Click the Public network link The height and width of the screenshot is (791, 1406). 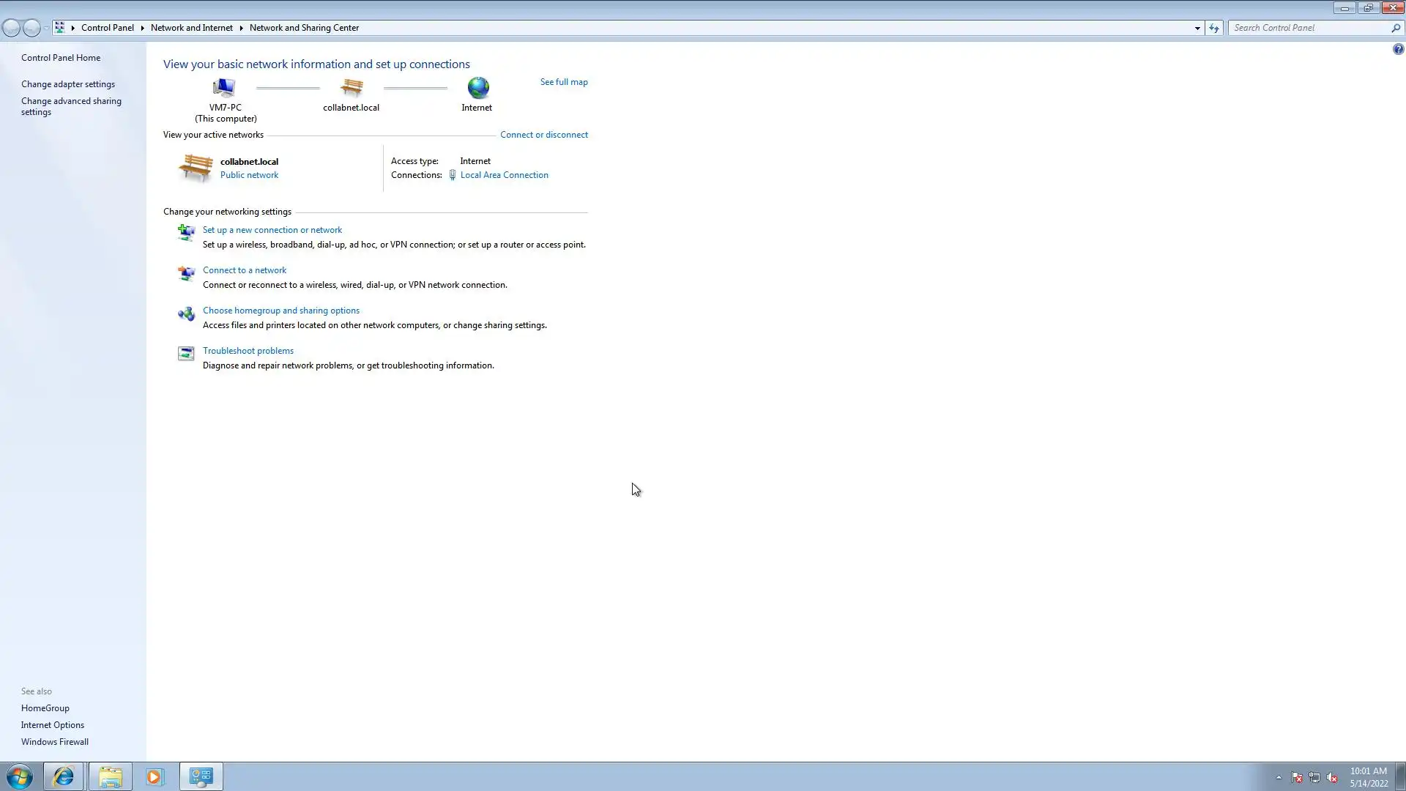tap(249, 175)
